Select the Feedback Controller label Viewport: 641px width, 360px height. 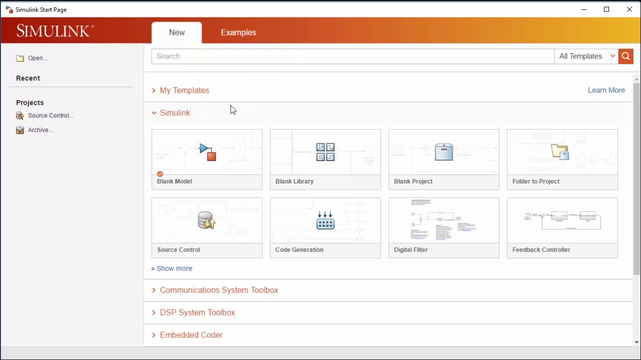[x=541, y=250]
